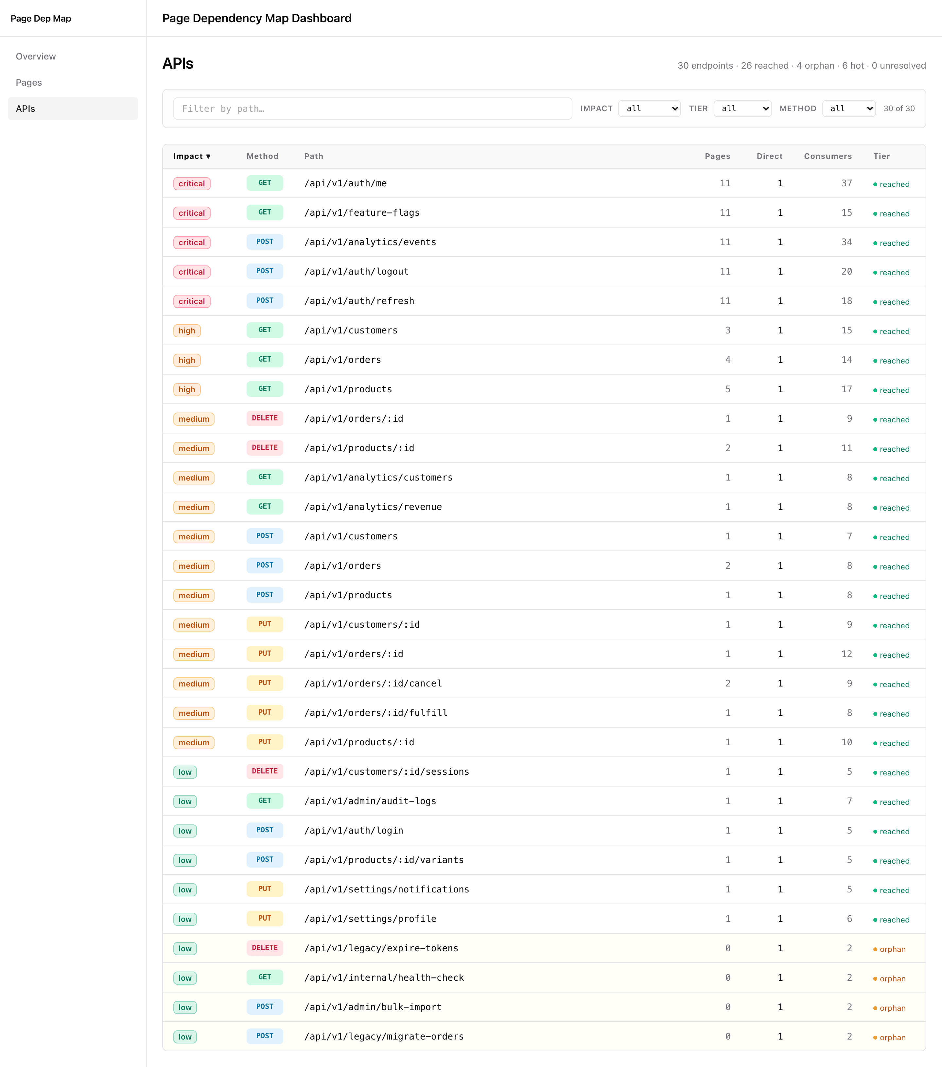Click the /api/v1/internal/health-check path
The image size is (942, 1067).
384,977
